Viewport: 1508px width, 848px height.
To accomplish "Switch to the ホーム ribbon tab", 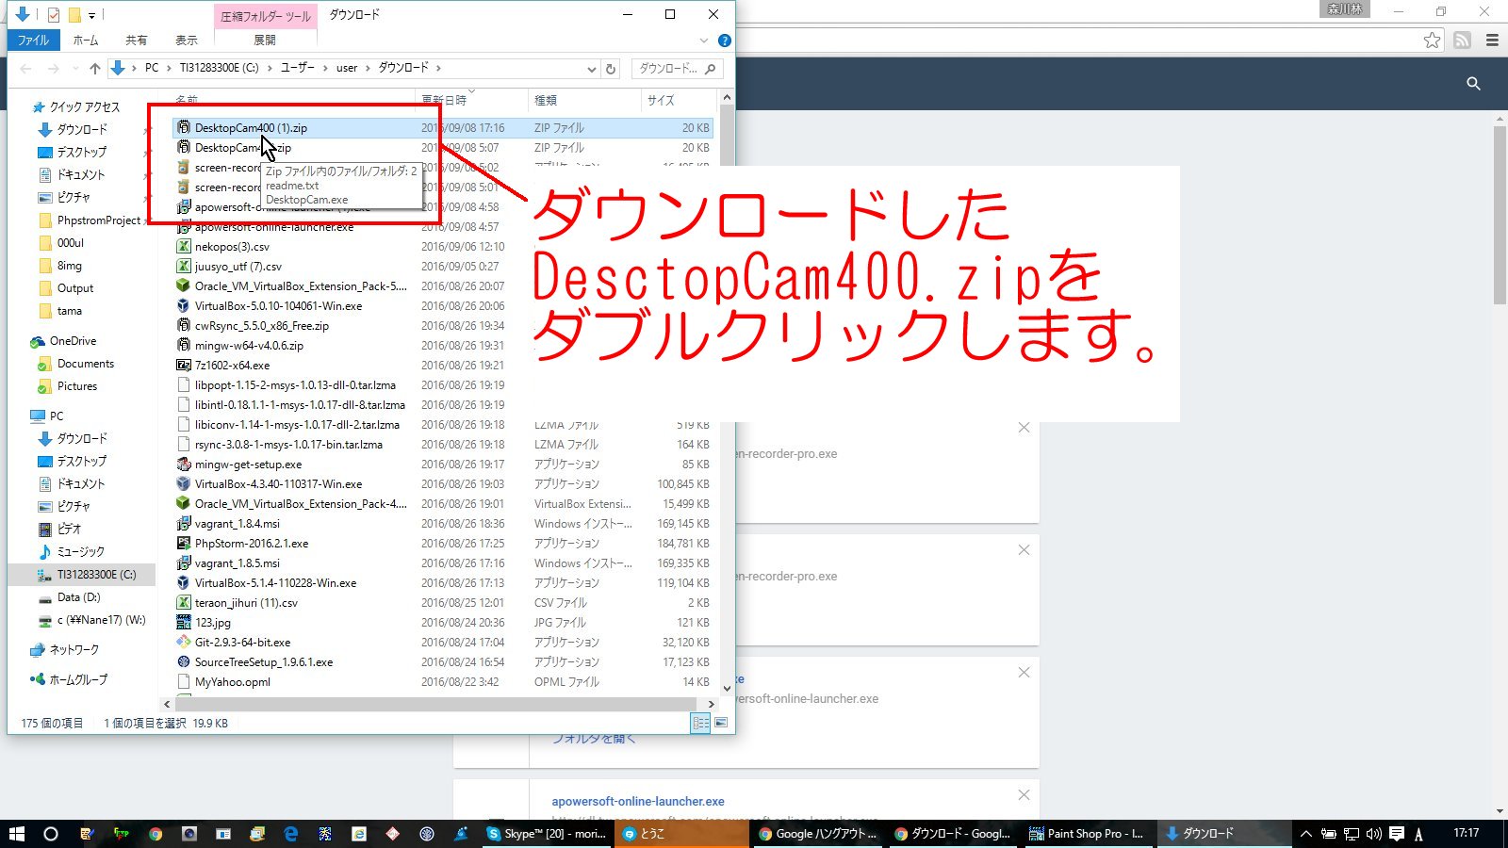I will pyautogui.click(x=86, y=41).
